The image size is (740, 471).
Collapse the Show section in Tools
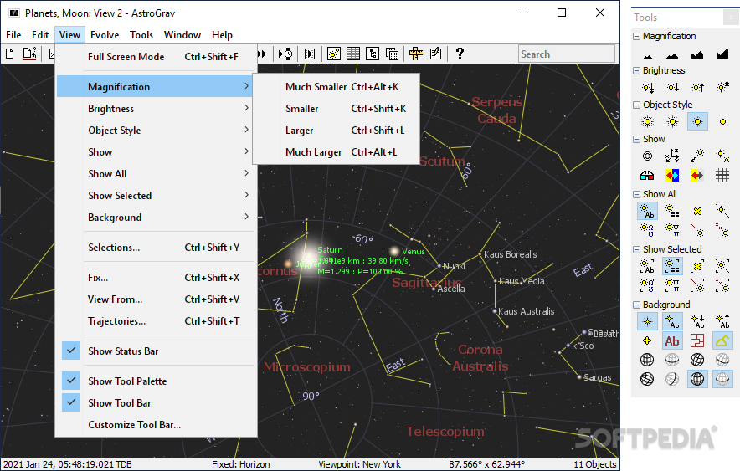[x=637, y=140]
